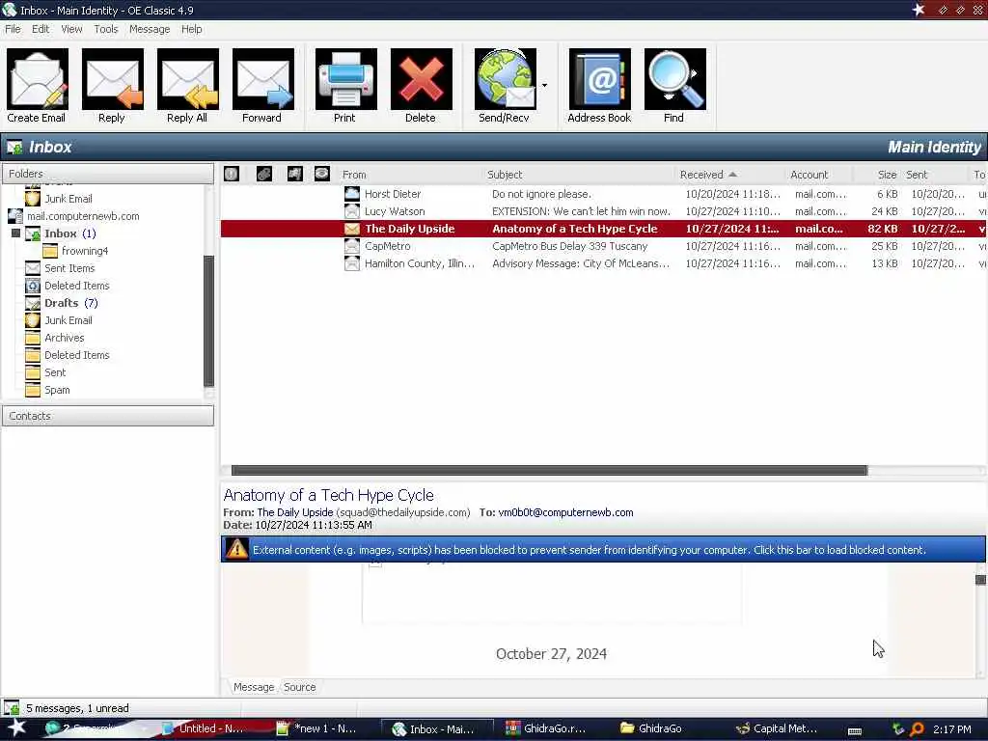Select The Daily Upside email row
Image resolution: width=988 pixels, height=741 pixels.
coord(604,229)
